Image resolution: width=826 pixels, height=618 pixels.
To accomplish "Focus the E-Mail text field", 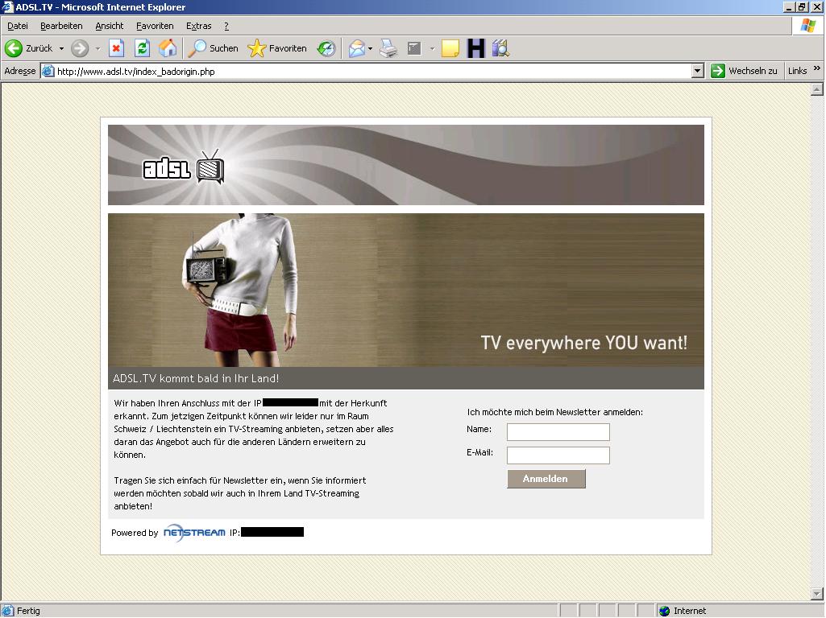I will point(558,455).
